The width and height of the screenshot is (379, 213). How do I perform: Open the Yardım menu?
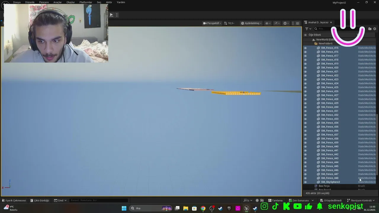click(x=121, y=2)
